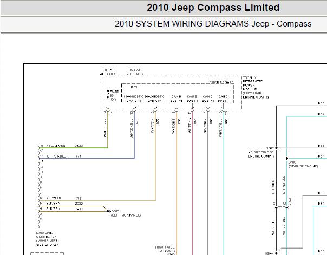Click pin number 10 on the data link connector
The image size is (327, 255).
[x=42, y=177]
